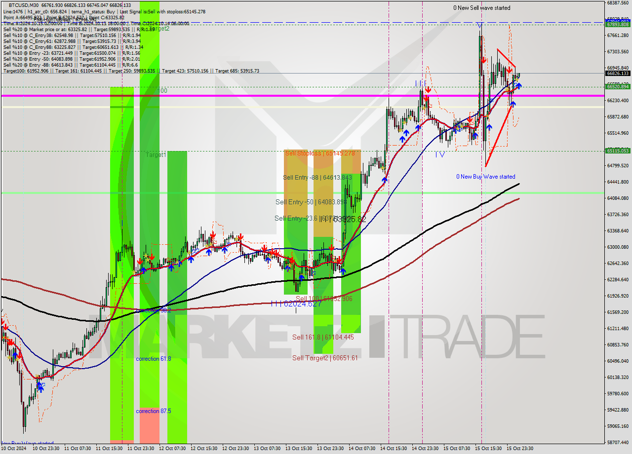This screenshot has width=632, height=454.
Task: Click the 61211.480 price axis value
Action: pos(618,329)
